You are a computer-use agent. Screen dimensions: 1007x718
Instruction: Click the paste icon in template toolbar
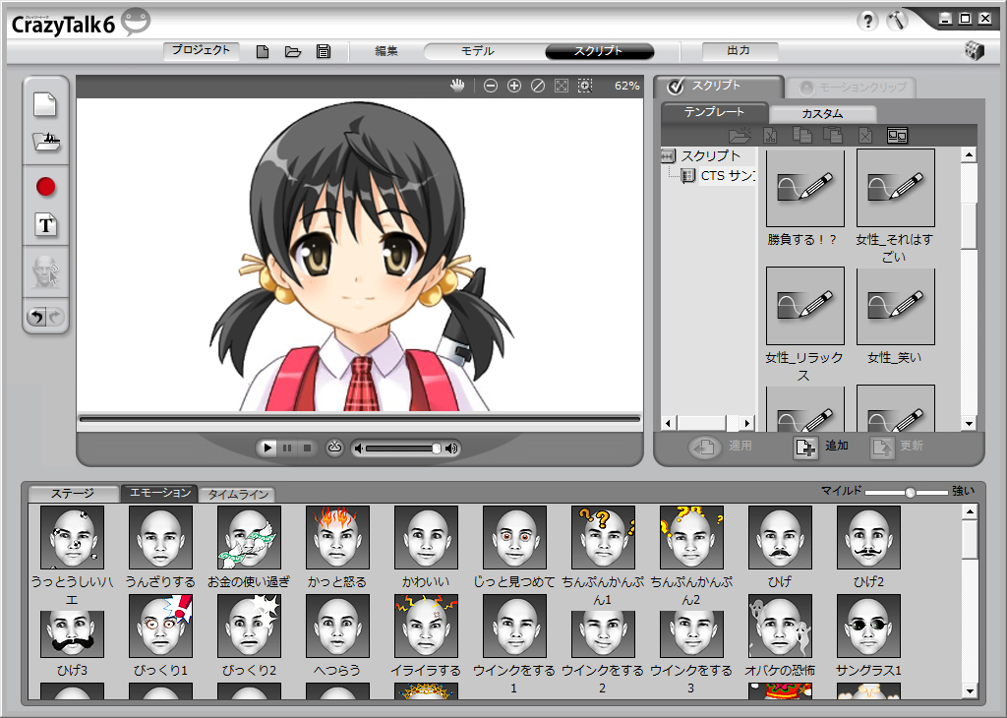(833, 136)
